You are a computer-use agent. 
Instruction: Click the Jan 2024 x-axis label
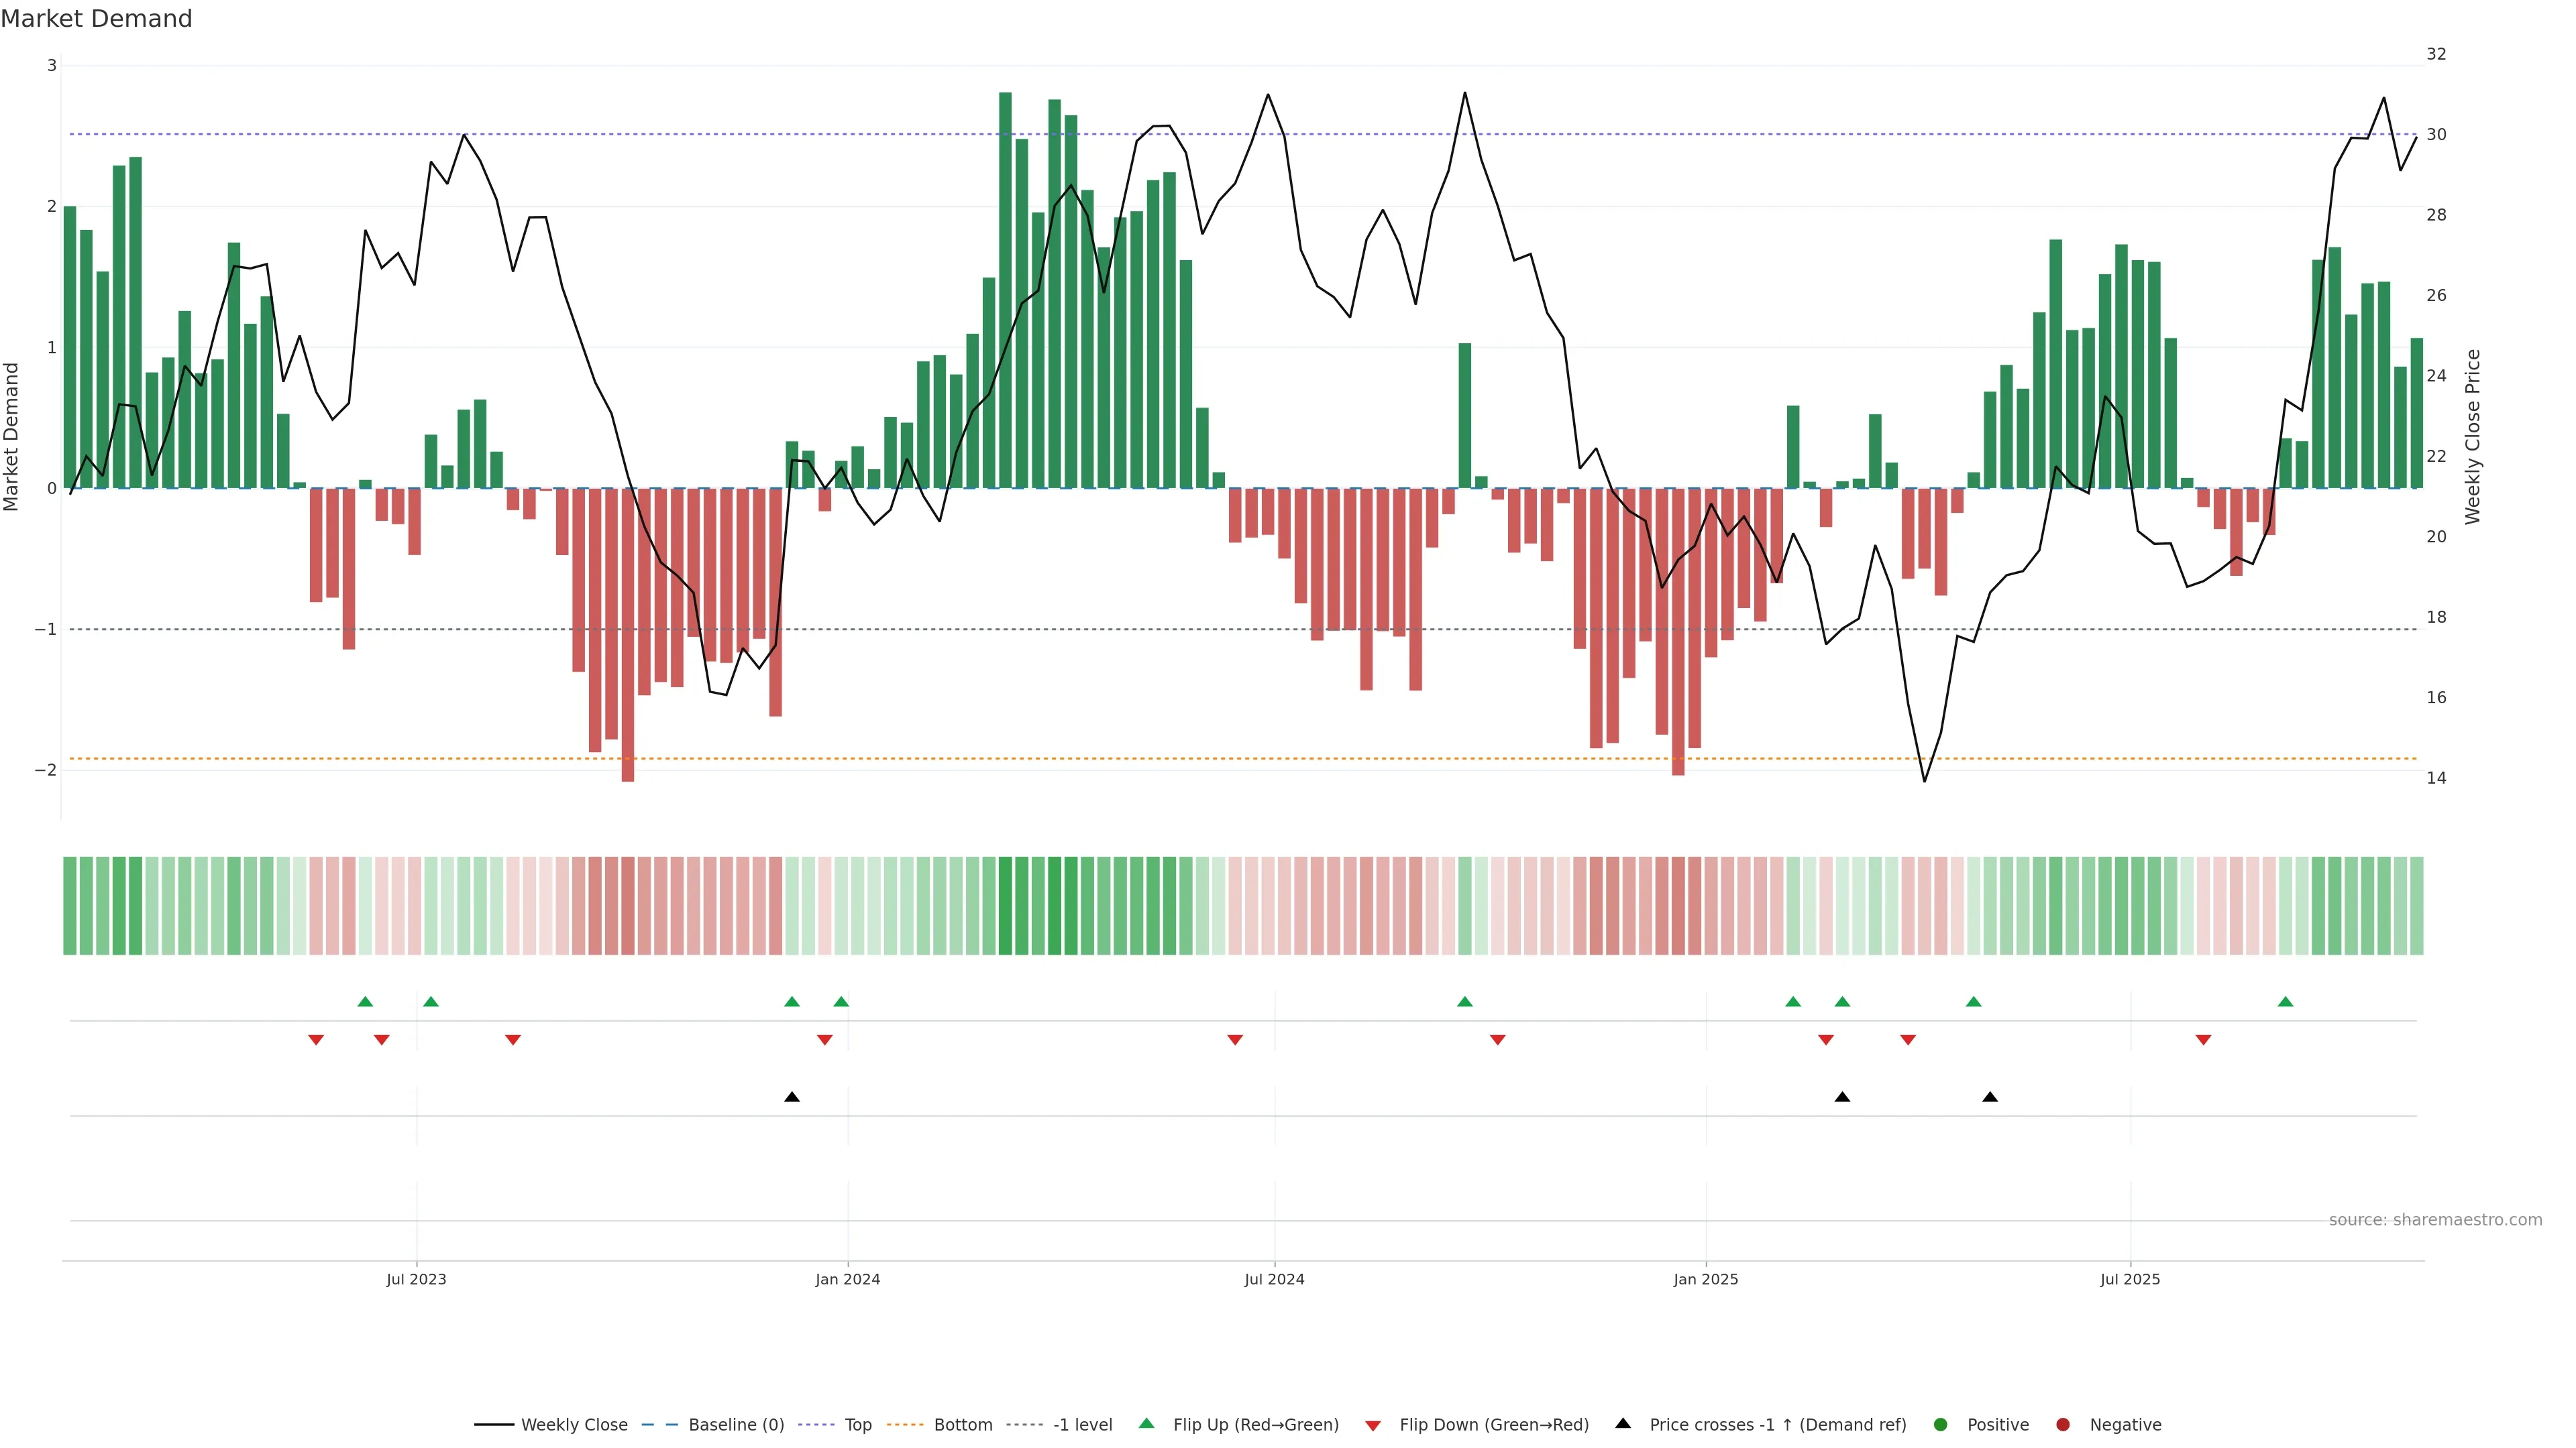[x=847, y=1279]
